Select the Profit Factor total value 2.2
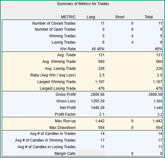This screenshot has height=158, width=165. [x=160, y=114]
